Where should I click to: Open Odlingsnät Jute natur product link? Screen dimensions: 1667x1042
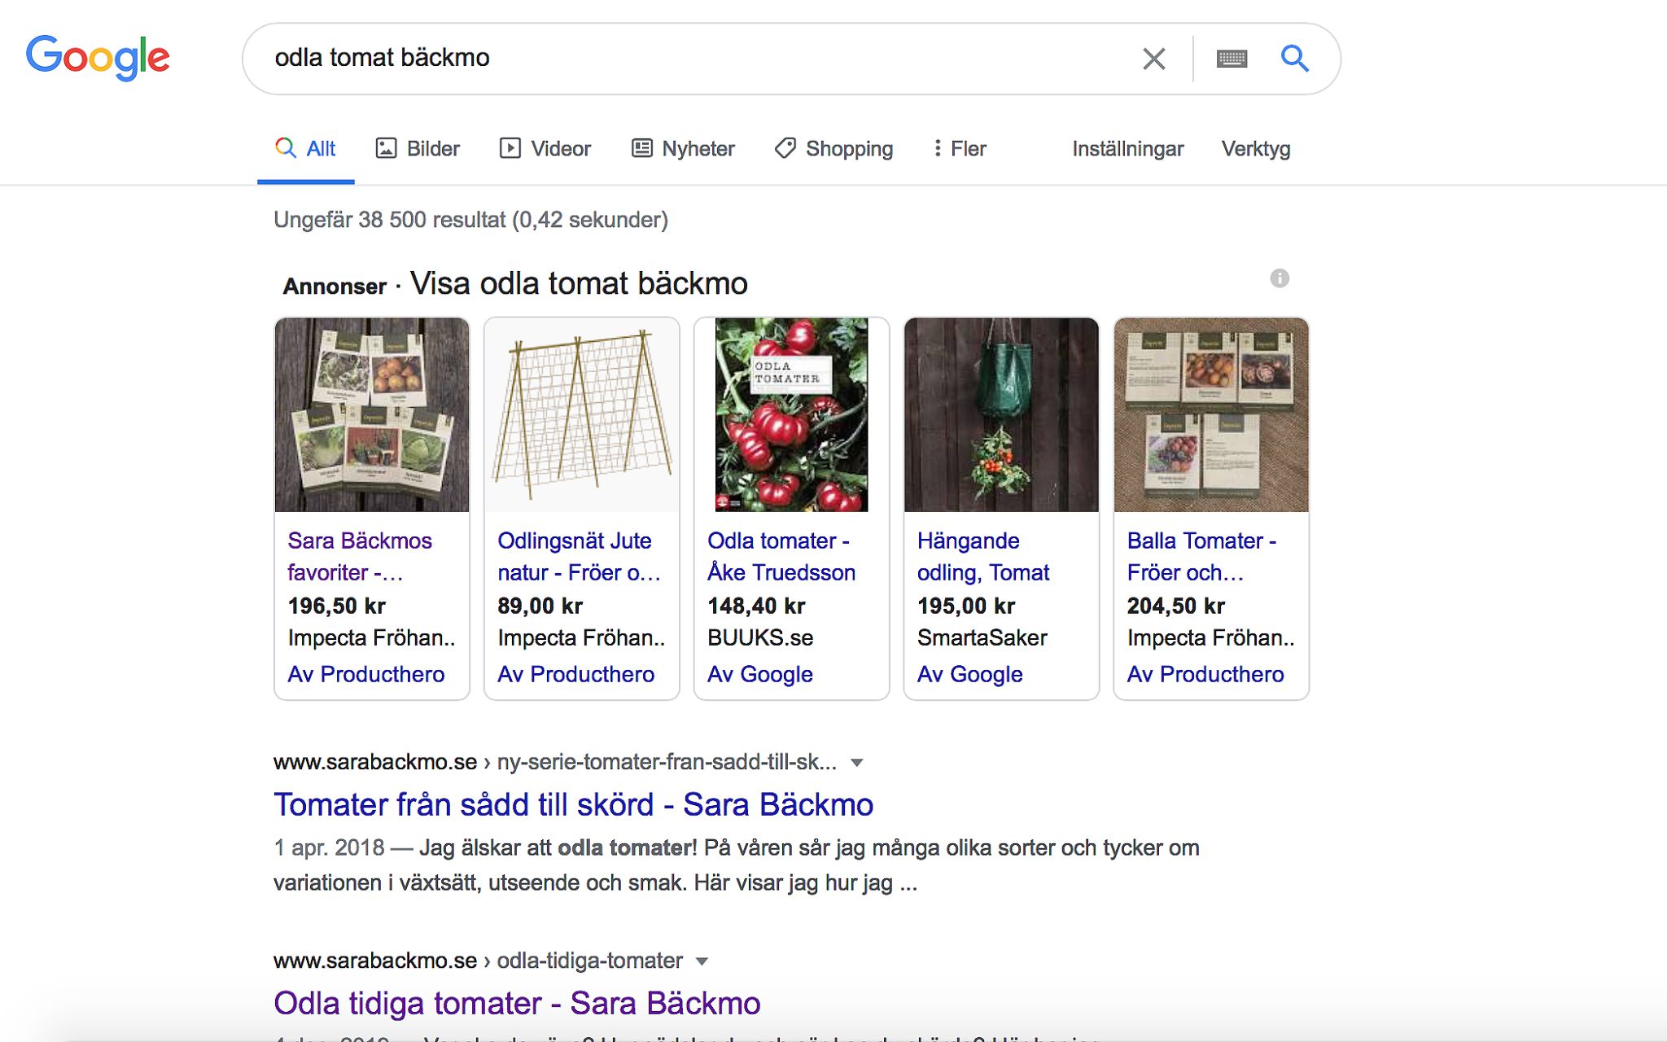coord(579,557)
